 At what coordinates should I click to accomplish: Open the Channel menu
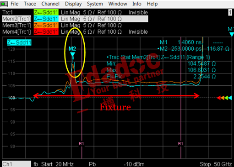(x=50, y=4)
